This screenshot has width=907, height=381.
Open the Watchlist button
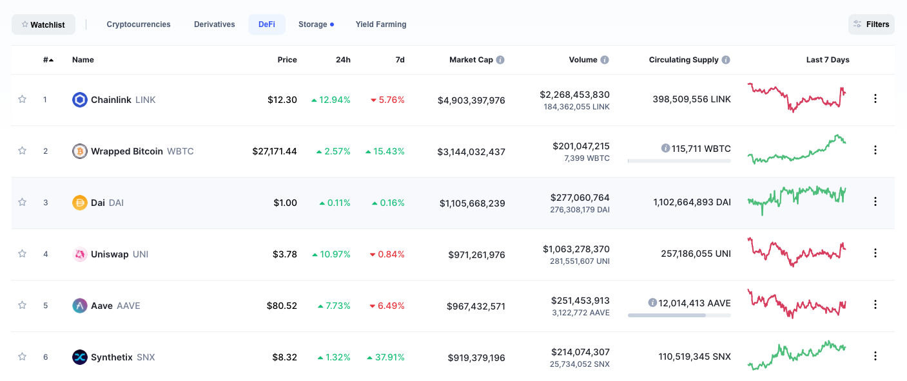[43, 24]
